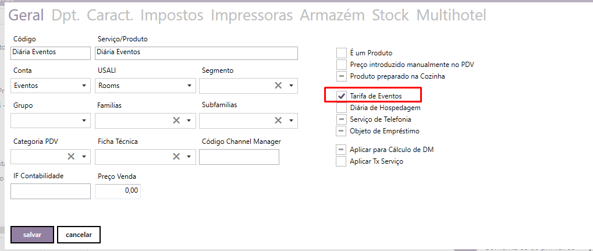Check the Aplicar Tx Serviço box
593x251 pixels.
click(342, 161)
